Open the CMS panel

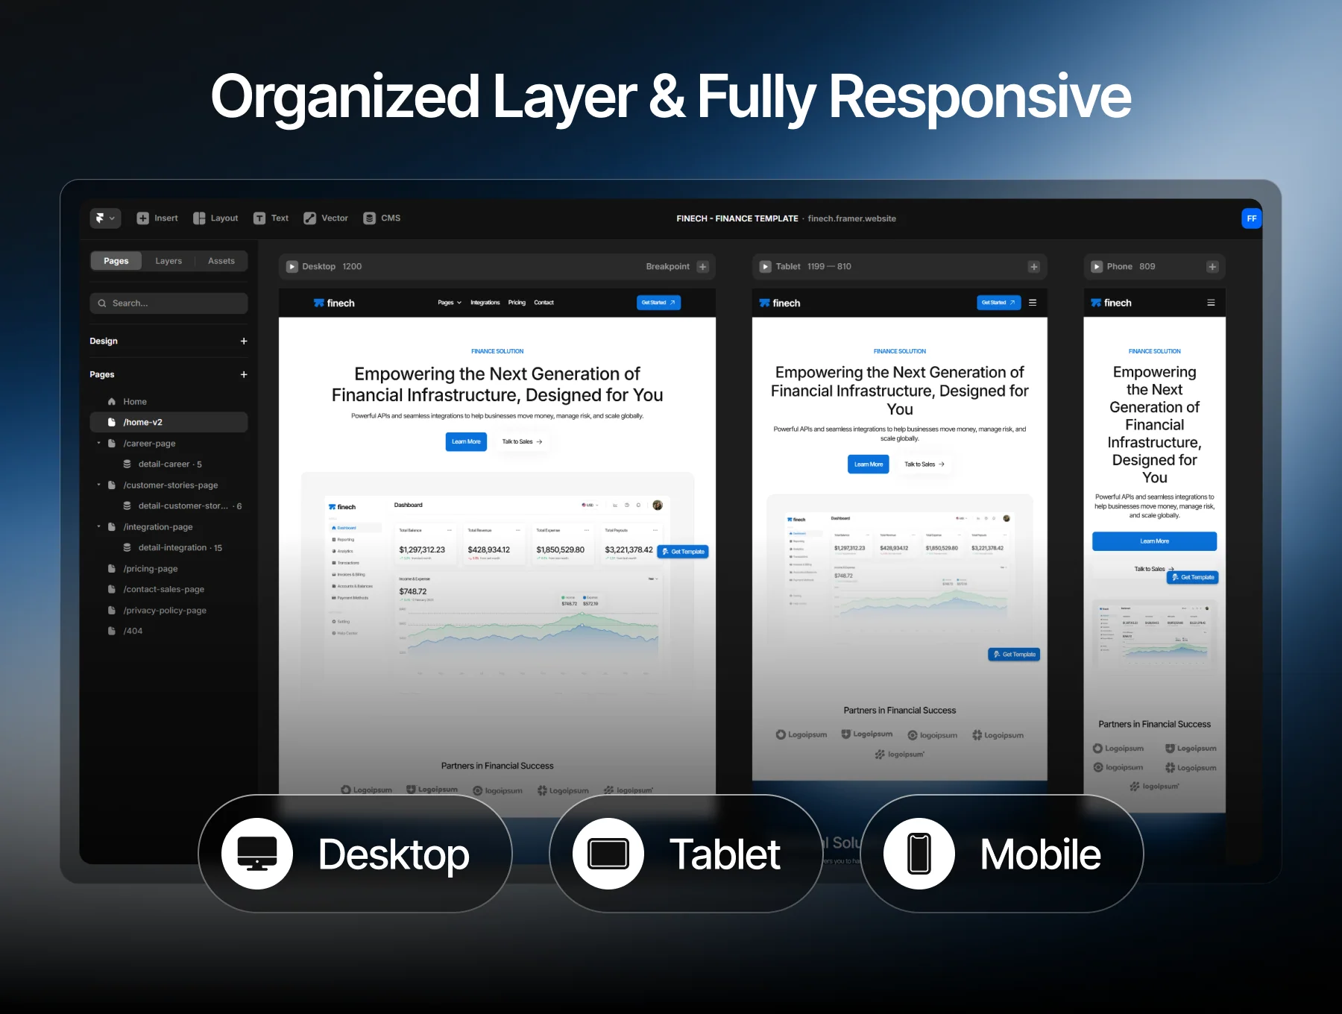(382, 218)
